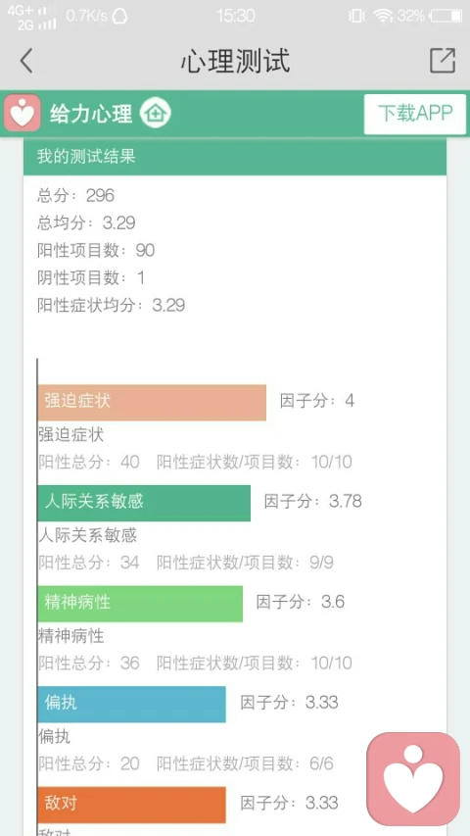Tap the Wi-Fi status icon
Screen dimensions: 470x836
coord(383,16)
